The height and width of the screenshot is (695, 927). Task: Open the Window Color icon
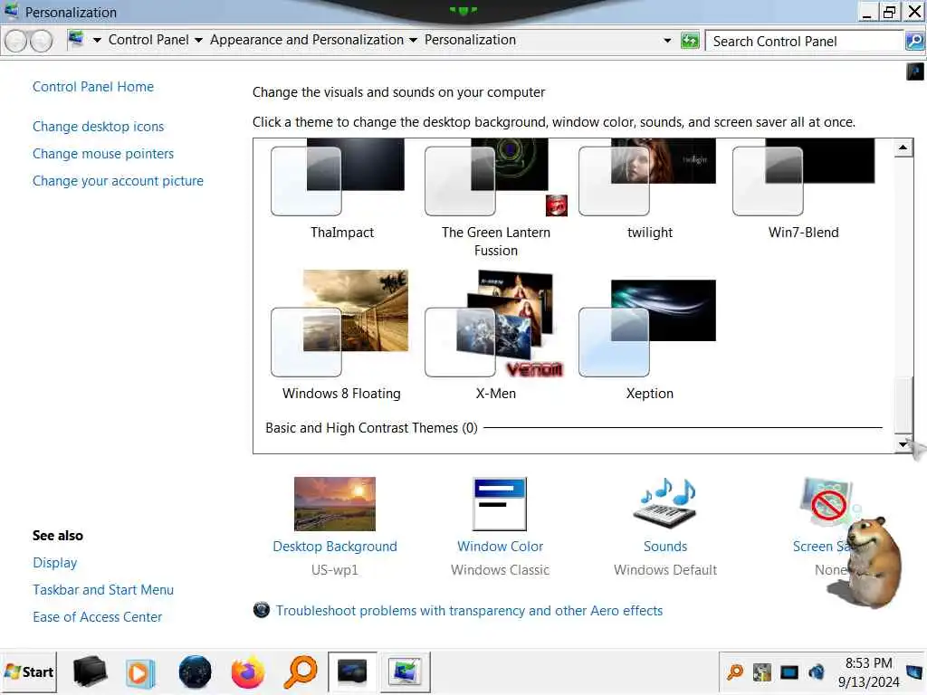500,503
